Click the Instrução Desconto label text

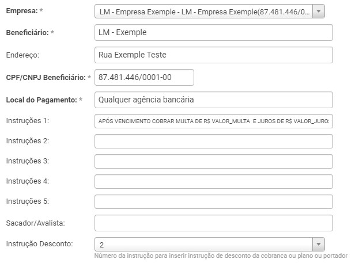pos(39,243)
